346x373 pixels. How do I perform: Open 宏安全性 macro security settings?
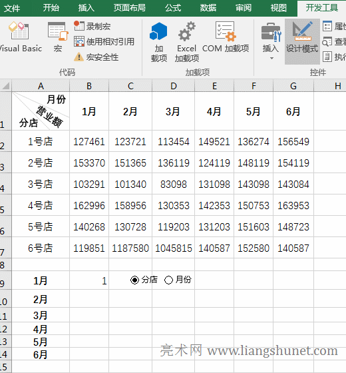click(96, 57)
